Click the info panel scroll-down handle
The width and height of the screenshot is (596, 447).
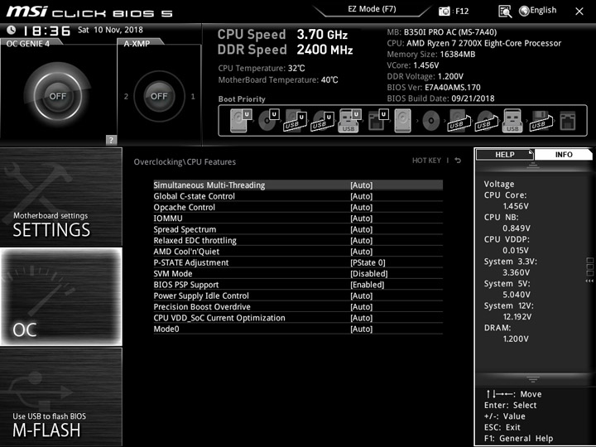coord(532,379)
